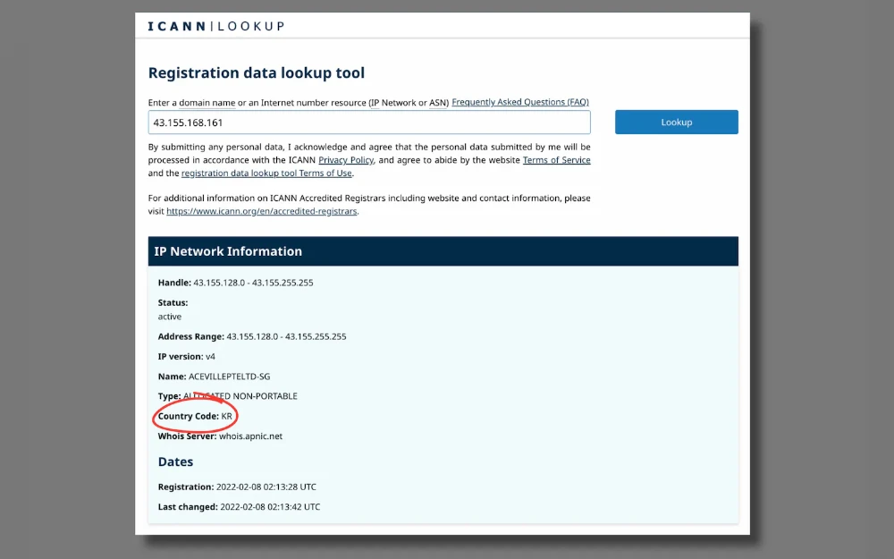Click the Address Range value

click(286, 336)
